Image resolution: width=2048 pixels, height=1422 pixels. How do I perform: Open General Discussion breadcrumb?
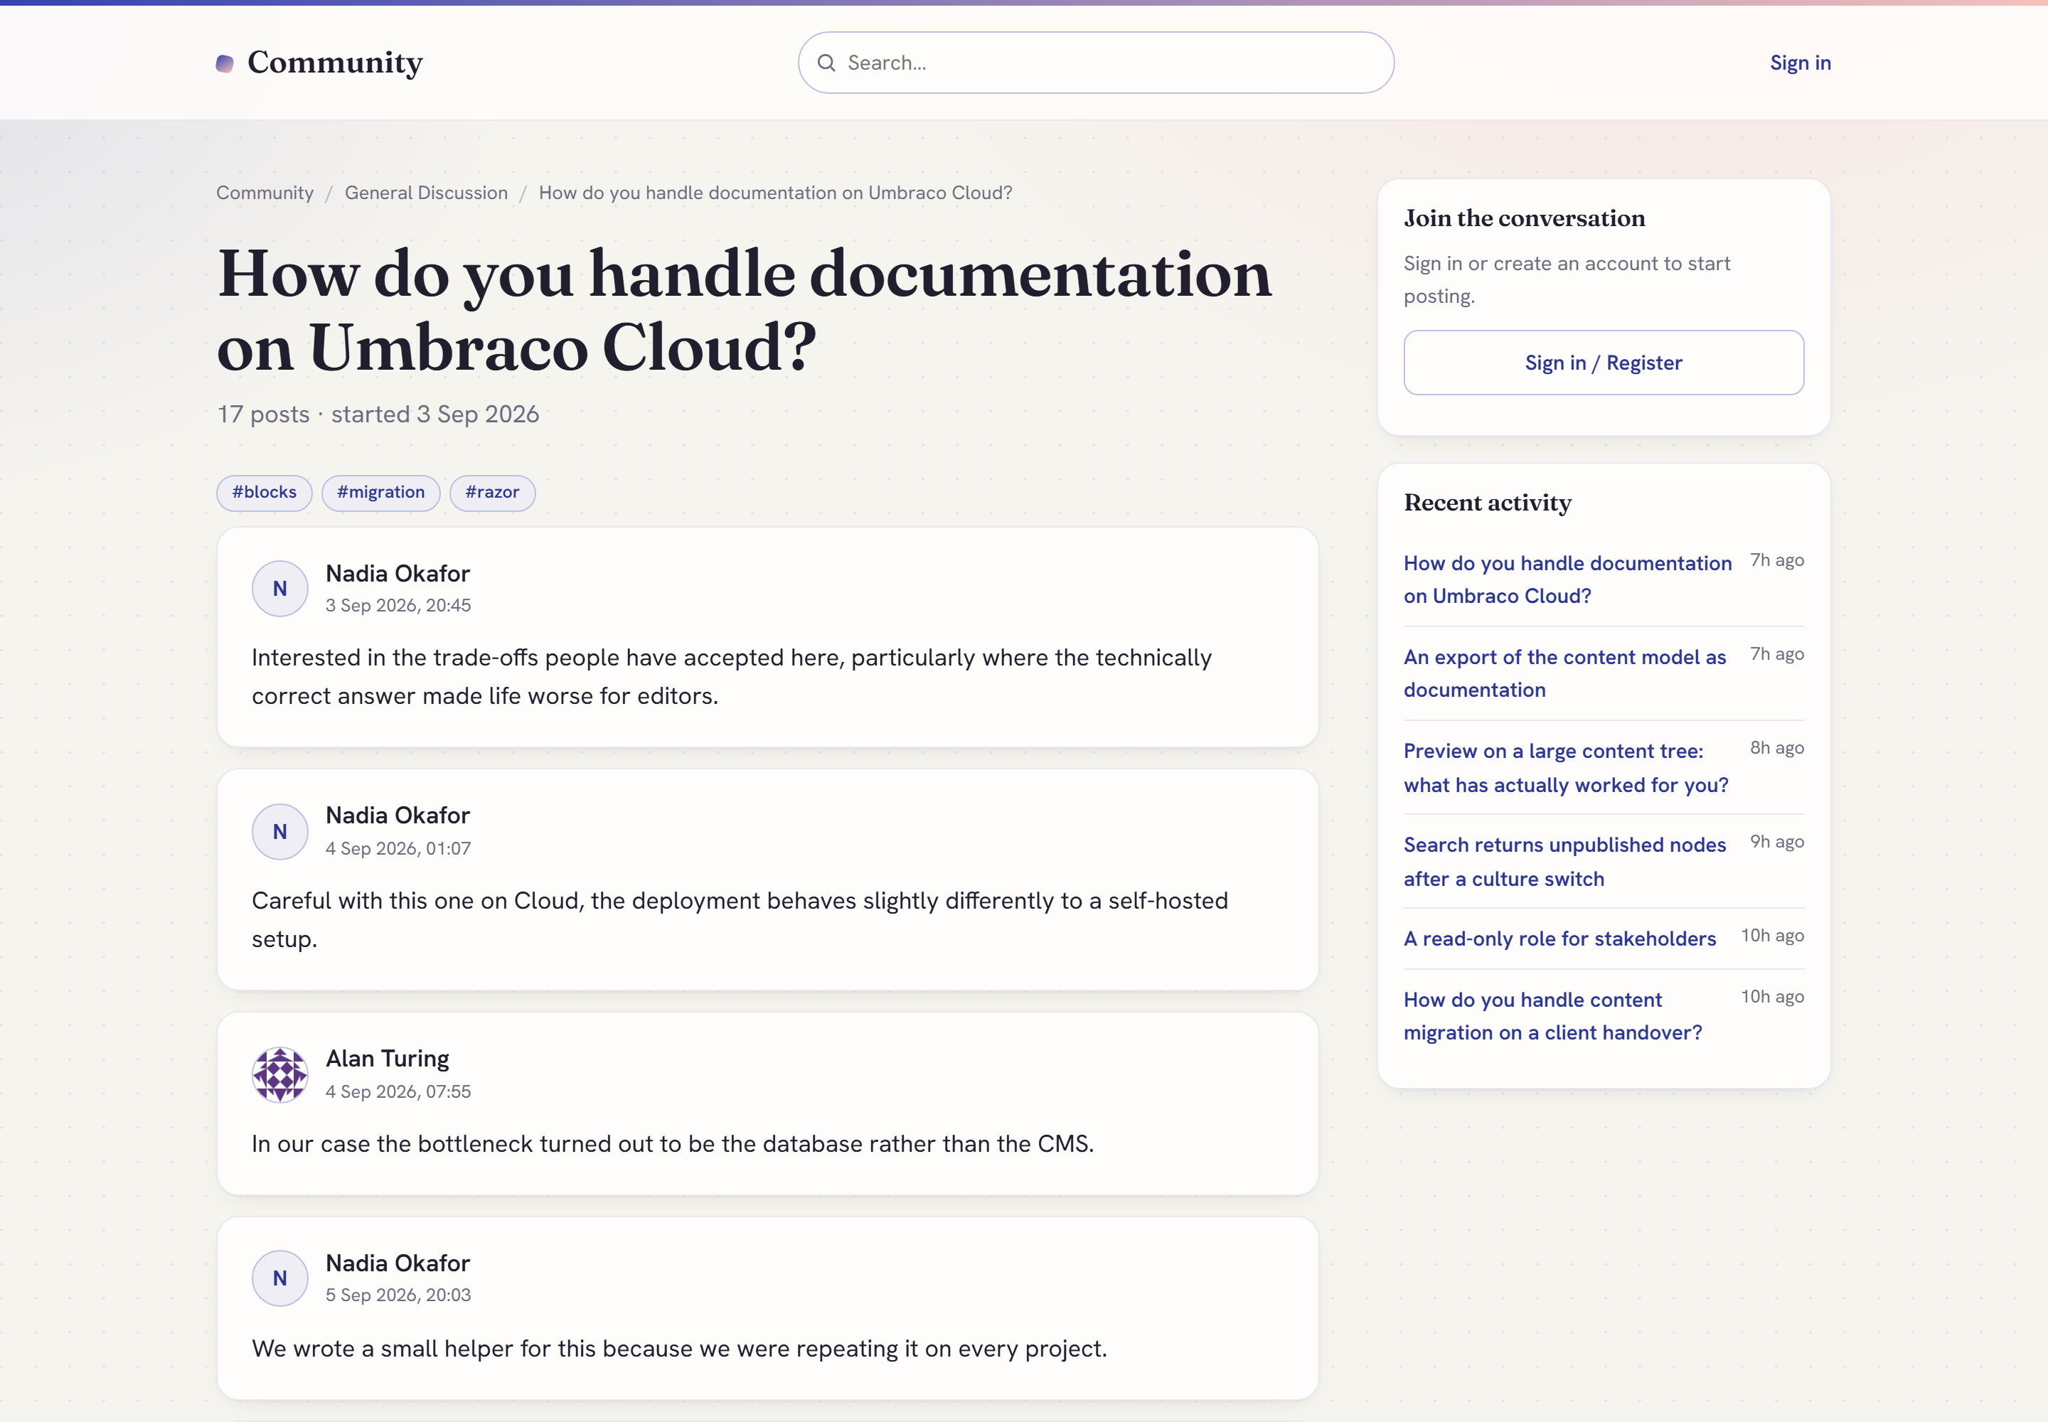(x=426, y=193)
